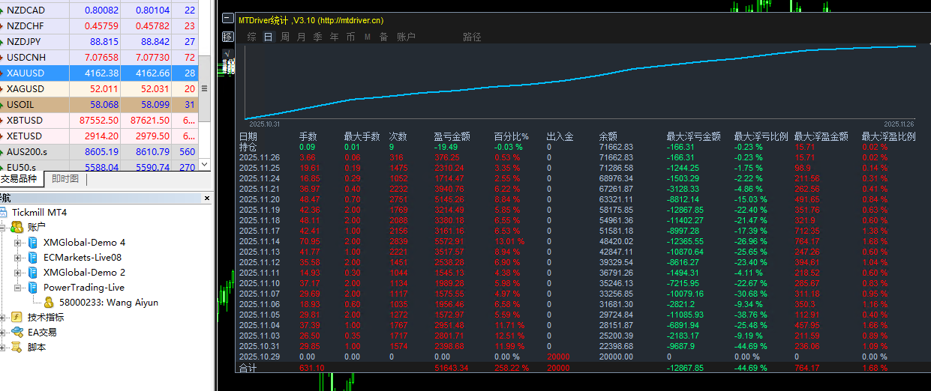The width and height of the screenshot is (931, 391).
Task: Click the 移 move panel icon
Action: click(x=229, y=36)
